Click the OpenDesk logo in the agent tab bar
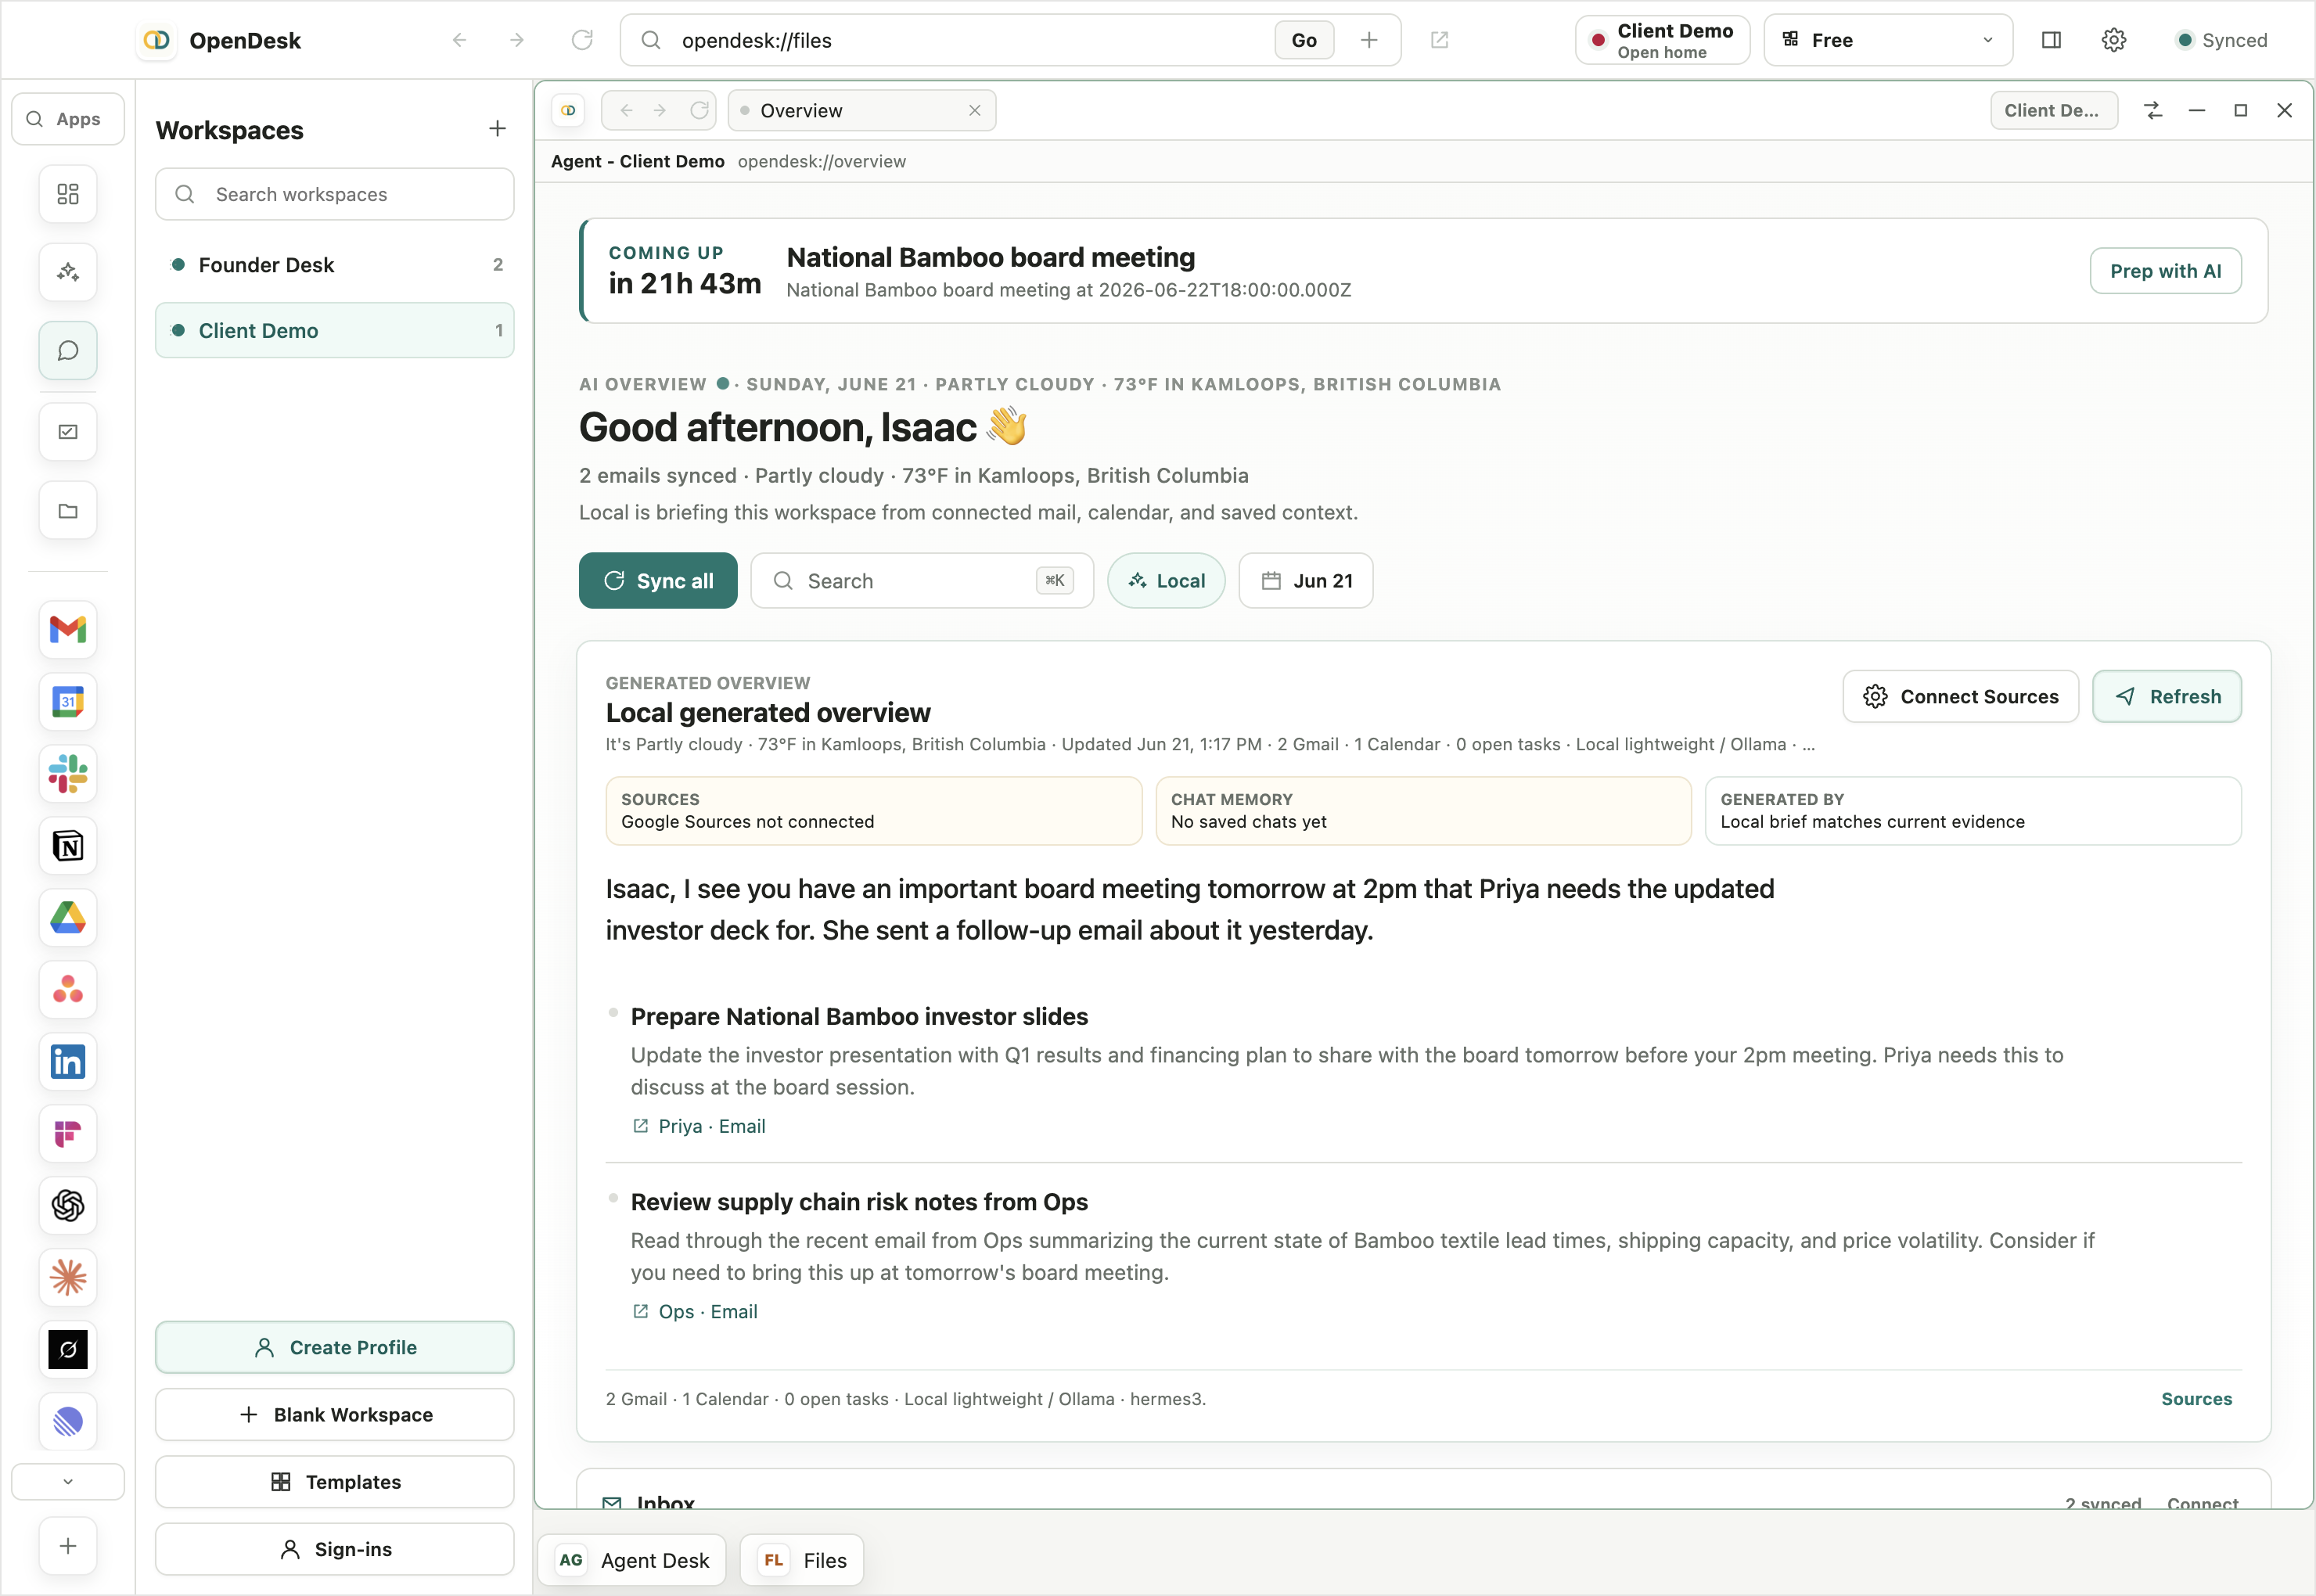Screen dimensions: 2316x1596 568,110
